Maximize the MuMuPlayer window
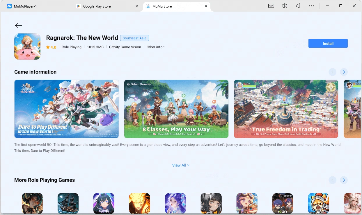Image resolution: width=362 pixels, height=215 pixels. 341,6
